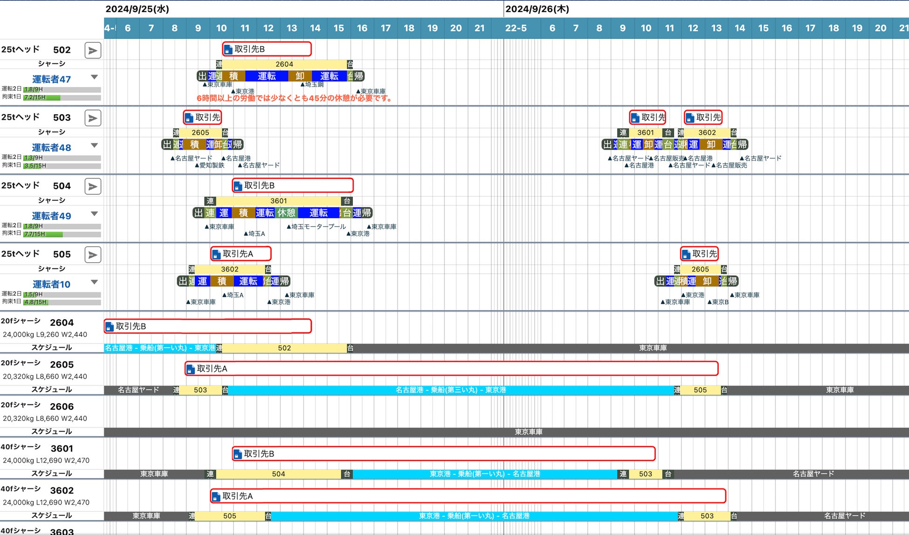This screenshot has width=909, height=535.
Task: Click 運転者47 拘束1日 7.2/15H progress bar
Action: 62,97
